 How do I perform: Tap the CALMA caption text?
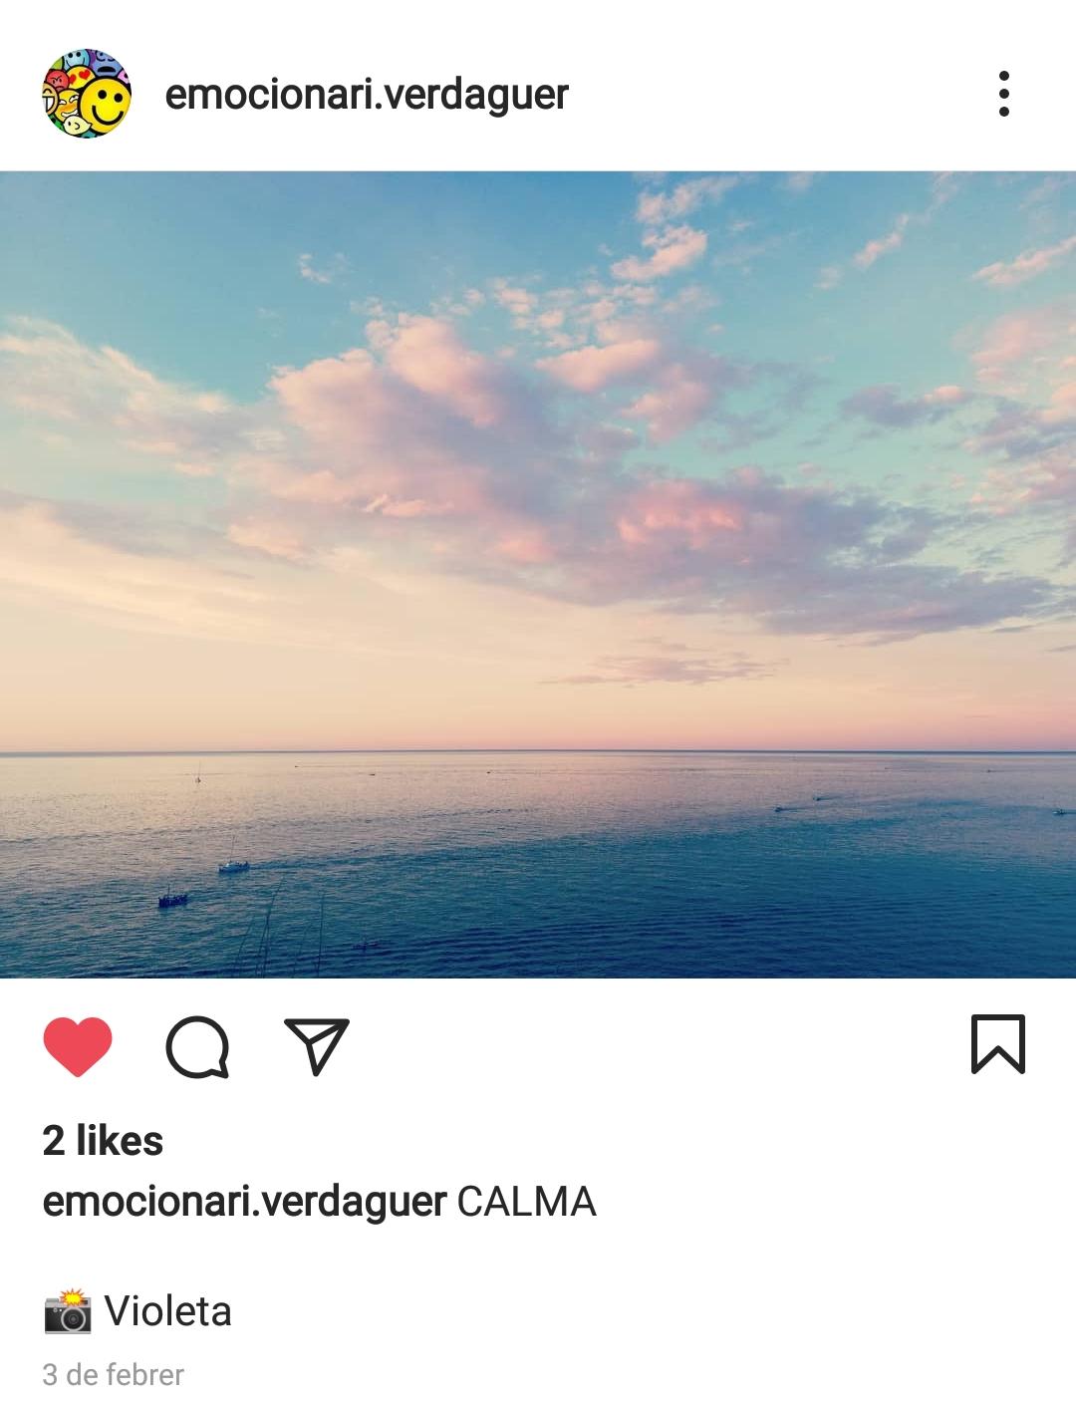tap(526, 1202)
